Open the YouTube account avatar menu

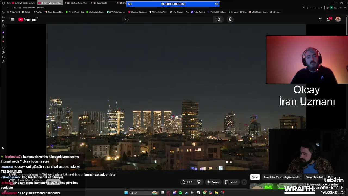[x=338, y=19]
